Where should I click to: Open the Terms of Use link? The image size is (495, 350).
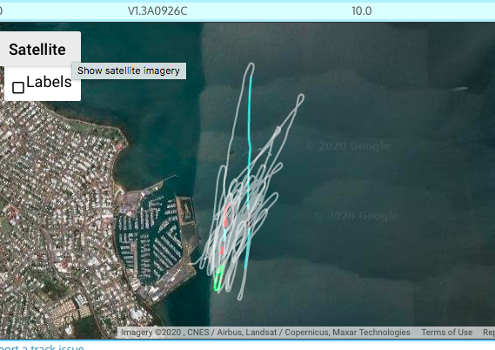tap(446, 333)
